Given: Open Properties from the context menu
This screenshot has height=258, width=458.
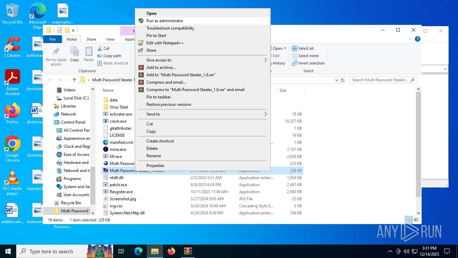Looking at the screenshot, I should [x=202, y=166].
